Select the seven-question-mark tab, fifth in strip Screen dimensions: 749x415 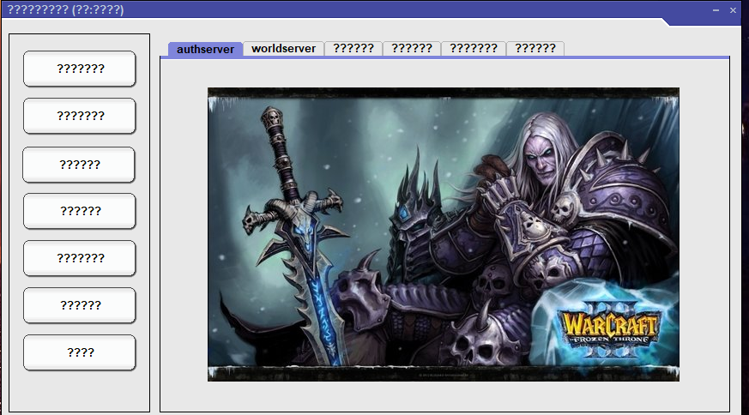[x=473, y=49]
